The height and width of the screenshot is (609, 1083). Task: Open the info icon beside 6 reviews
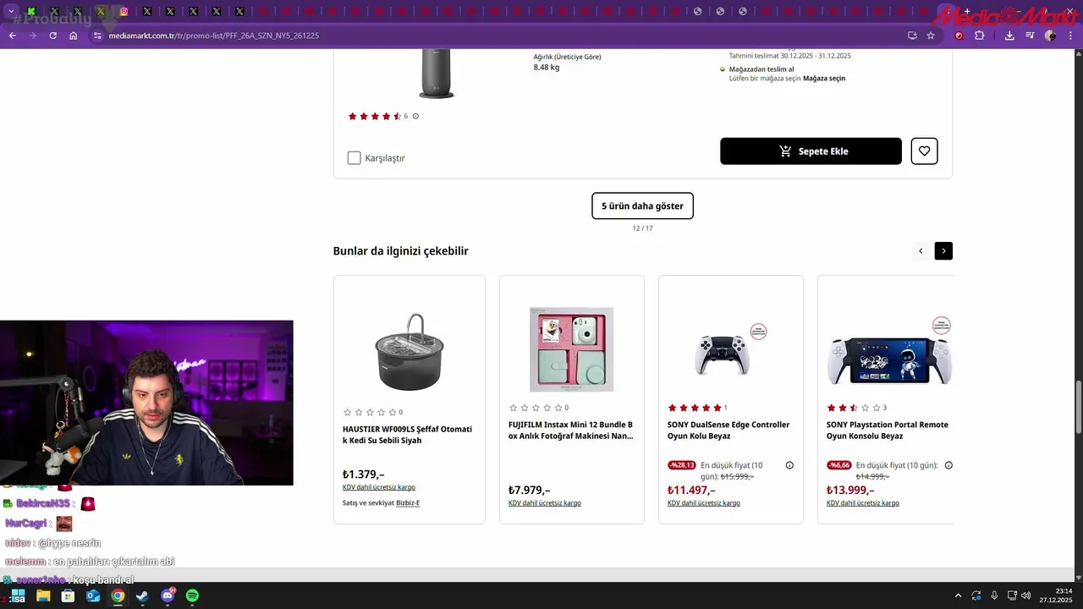415,117
